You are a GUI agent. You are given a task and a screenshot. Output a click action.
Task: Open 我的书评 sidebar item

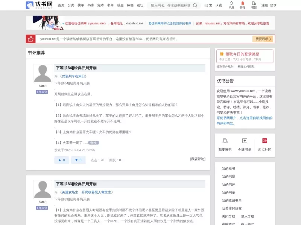tap(228, 184)
